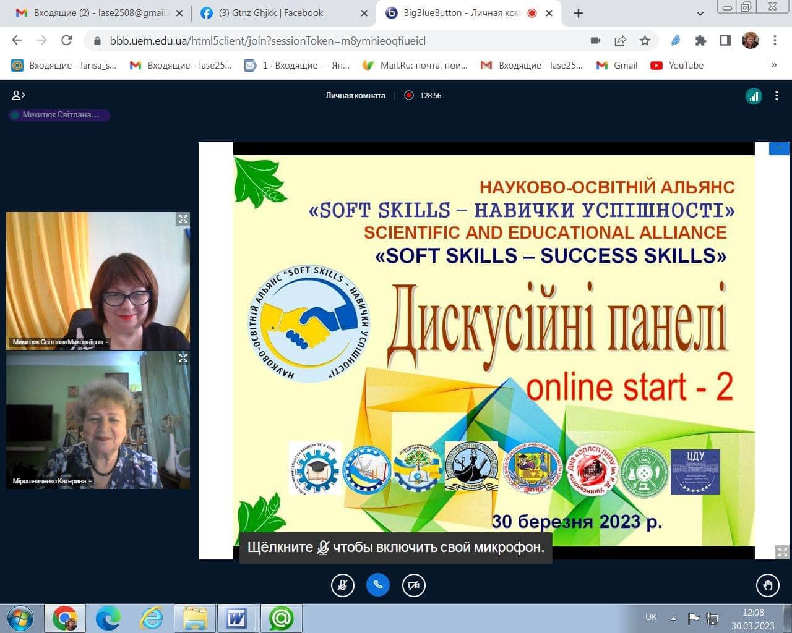Open Микитюк СвітланаМиколаївна webcam dropdown

(61, 342)
